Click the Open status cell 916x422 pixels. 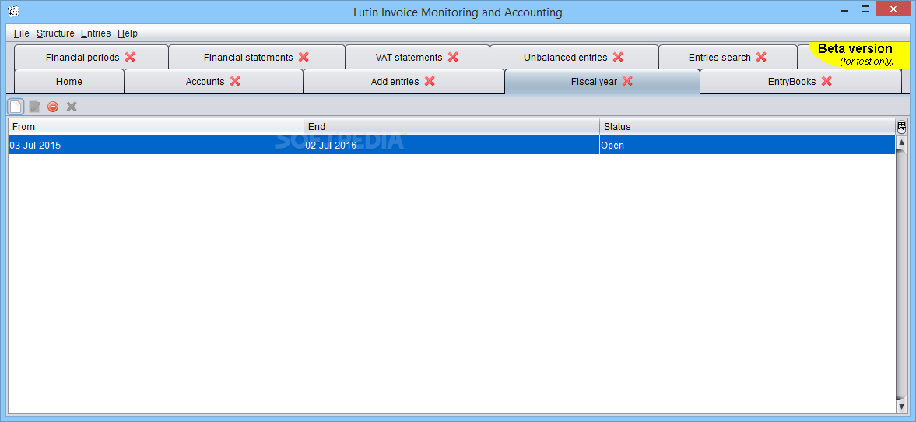pyautogui.click(x=747, y=145)
